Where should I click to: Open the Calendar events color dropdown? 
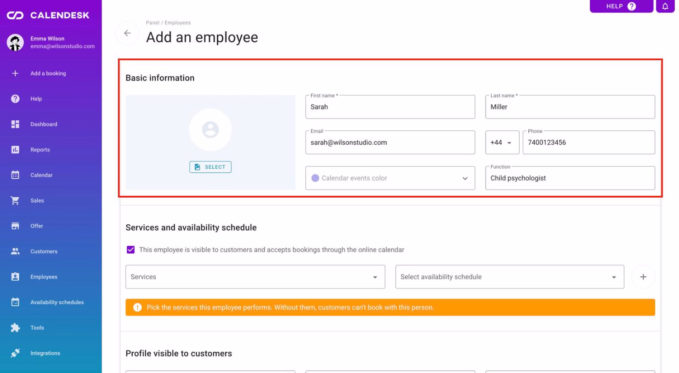pyautogui.click(x=390, y=178)
